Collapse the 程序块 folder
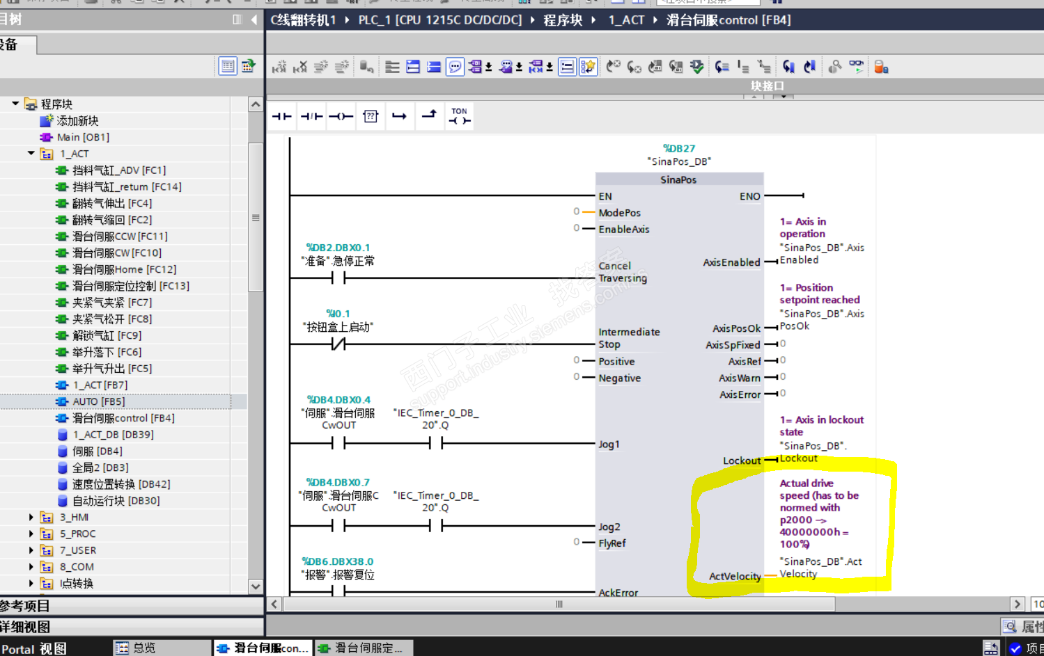Viewport: 1044px width, 656px height. click(15, 104)
